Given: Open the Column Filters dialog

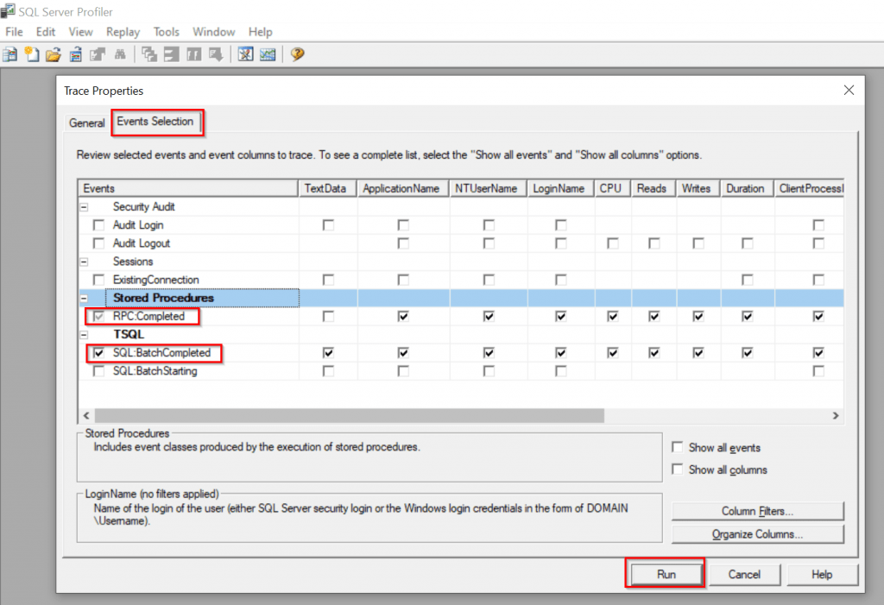Looking at the screenshot, I should coord(757,510).
